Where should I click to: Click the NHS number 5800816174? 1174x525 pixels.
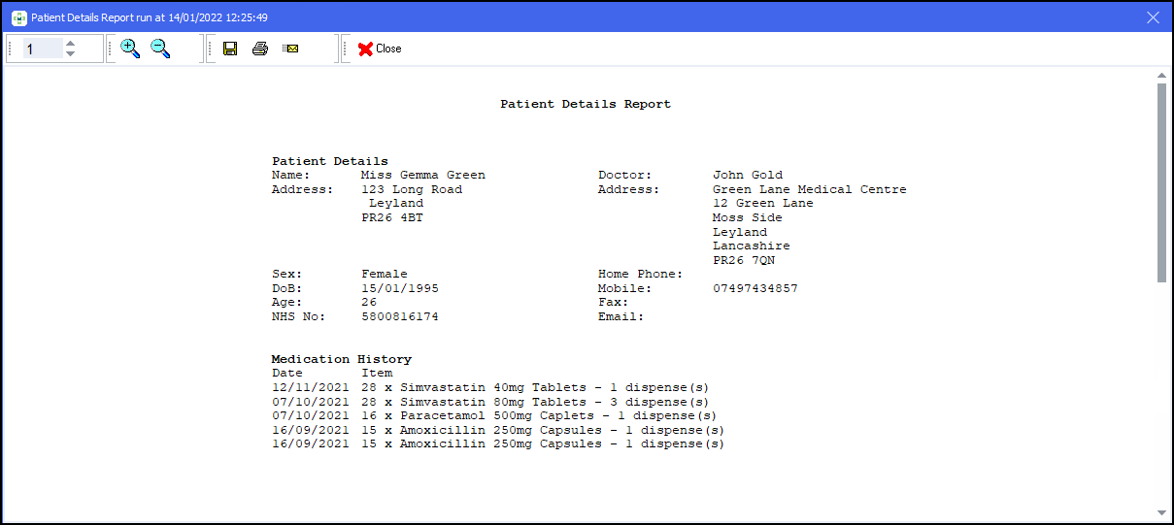[x=399, y=316]
